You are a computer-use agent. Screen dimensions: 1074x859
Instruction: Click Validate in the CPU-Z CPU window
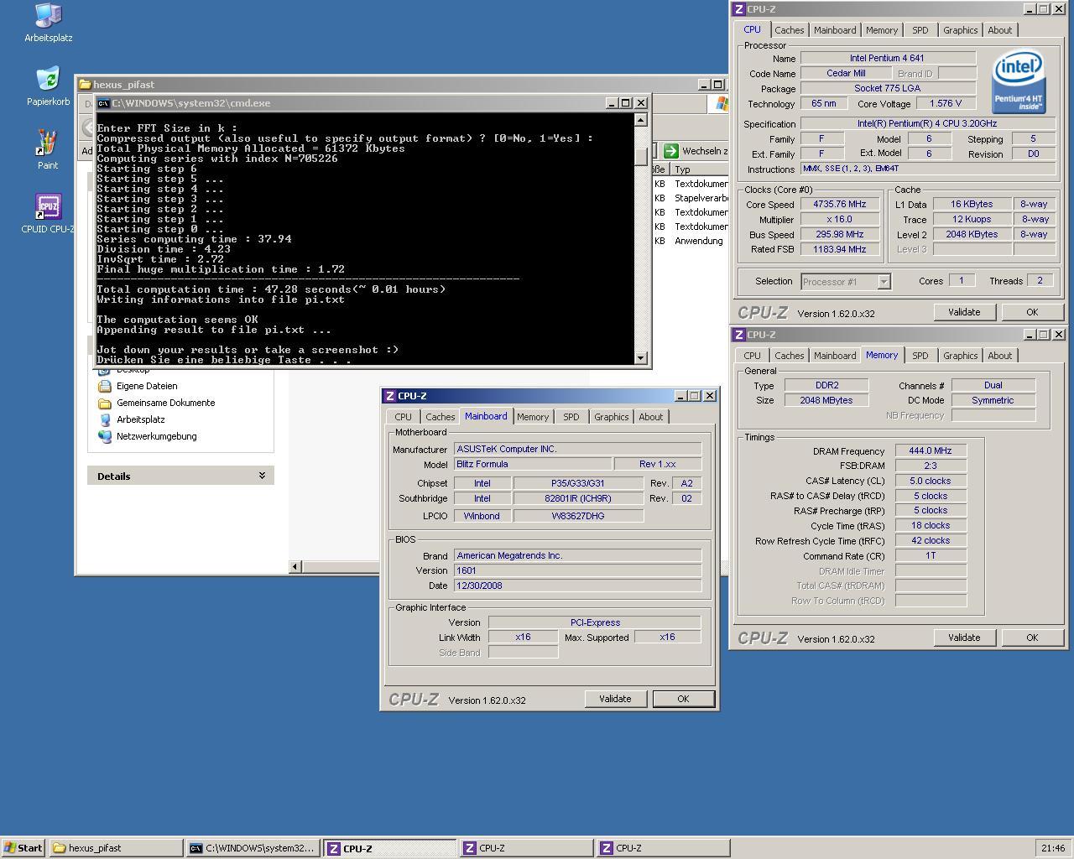[964, 312]
